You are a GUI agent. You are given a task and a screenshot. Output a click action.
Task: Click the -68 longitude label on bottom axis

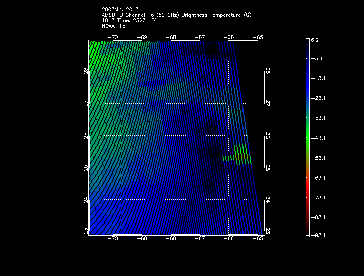click(x=172, y=239)
